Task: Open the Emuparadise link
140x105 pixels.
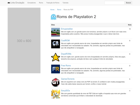Action: tap(67, 29)
